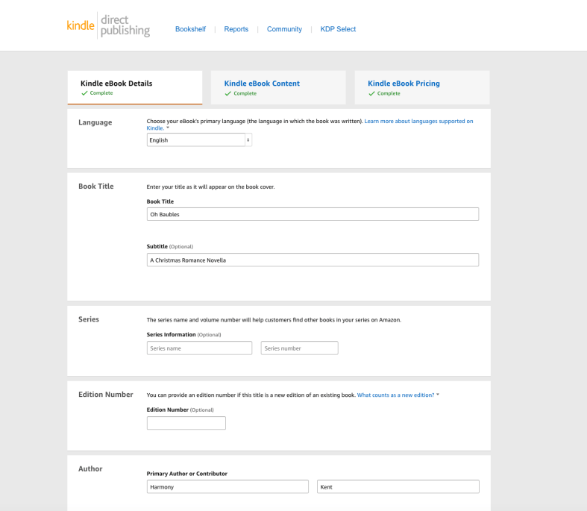Open the English language dropdown
Viewport: 587px width, 511px height.
(x=195, y=140)
